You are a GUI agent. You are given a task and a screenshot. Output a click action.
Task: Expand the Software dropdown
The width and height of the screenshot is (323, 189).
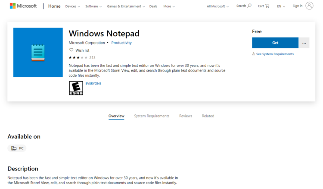(x=93, y=6)
